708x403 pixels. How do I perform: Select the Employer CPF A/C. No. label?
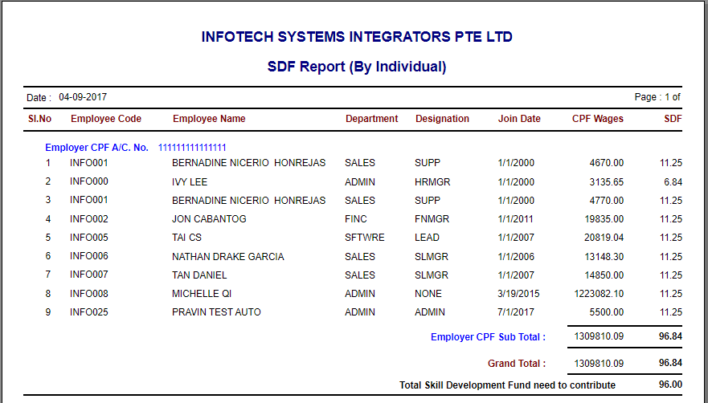click(96, 148)
